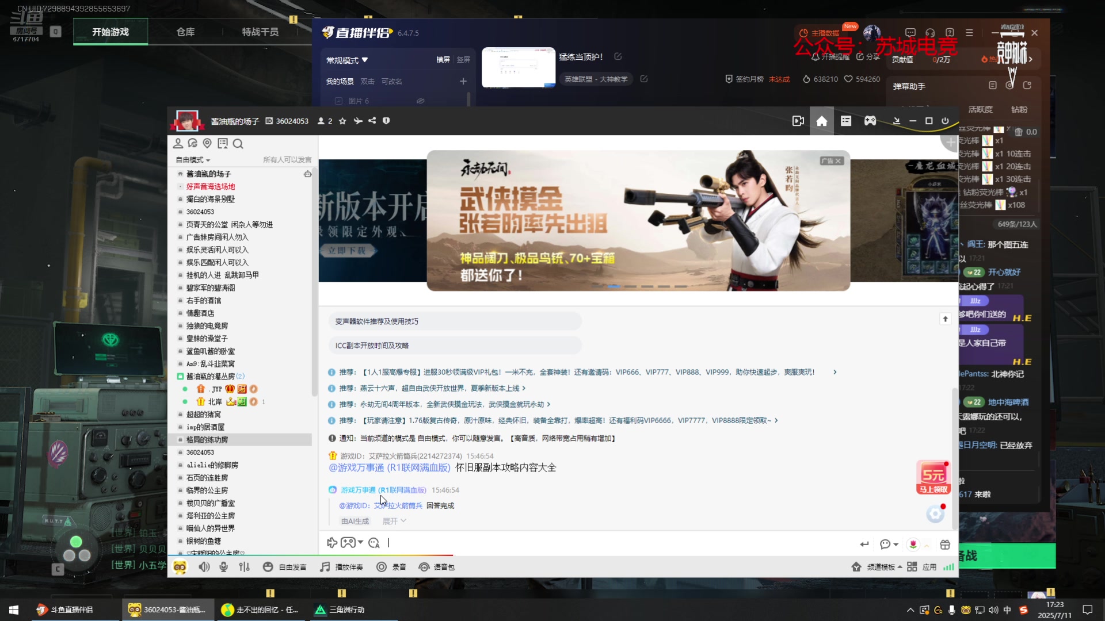Expand the 1.76版复古传奇 recommendation arrow
This screenshot has height=621, width=1105.
pyautogui.click(x=776, y=420)
